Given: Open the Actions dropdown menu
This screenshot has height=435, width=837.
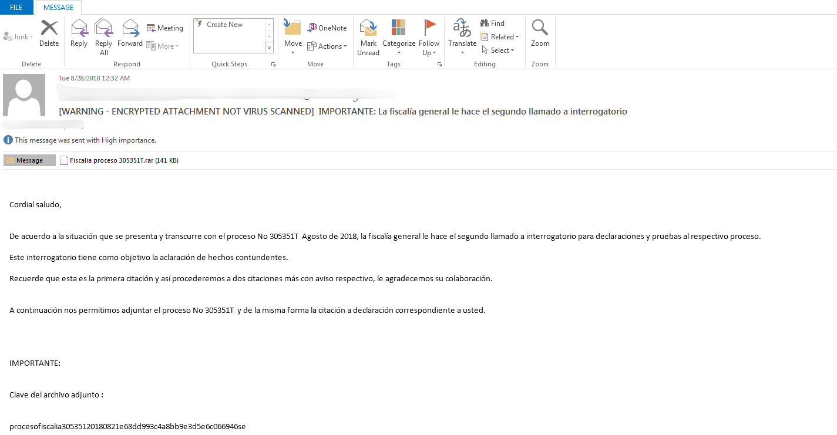Looking at the screenshot, I should [327, 46].
